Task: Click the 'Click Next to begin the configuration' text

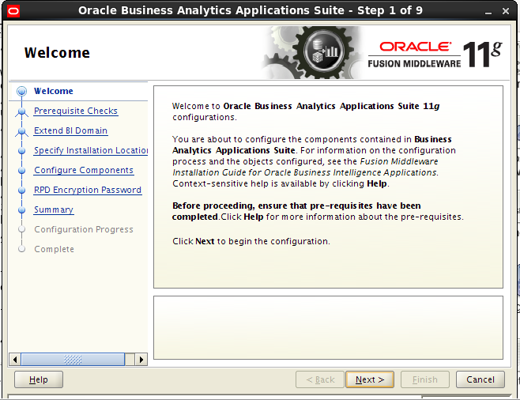Action: point(251,241)
